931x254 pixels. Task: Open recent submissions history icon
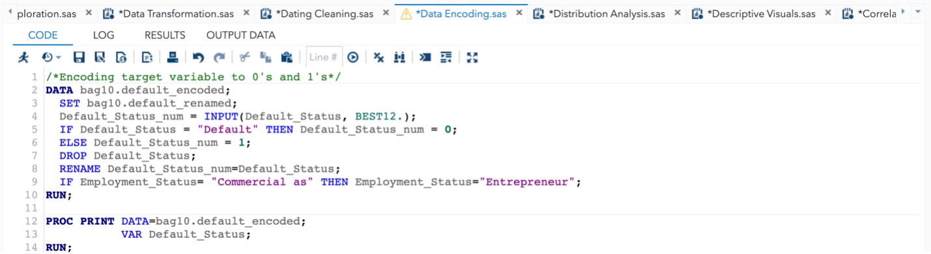[x=47, y=58]
